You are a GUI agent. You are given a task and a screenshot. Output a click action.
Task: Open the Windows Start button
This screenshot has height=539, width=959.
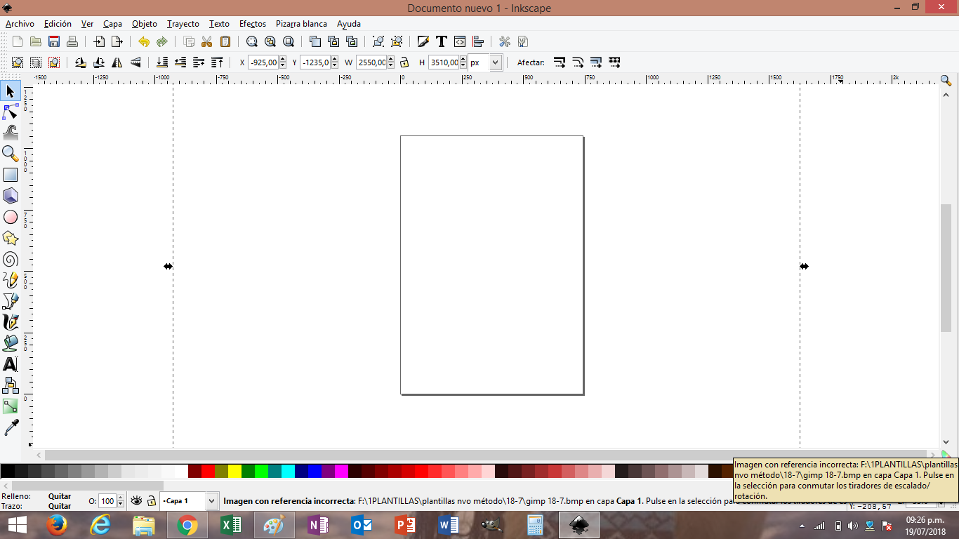[x=17, y=525]
